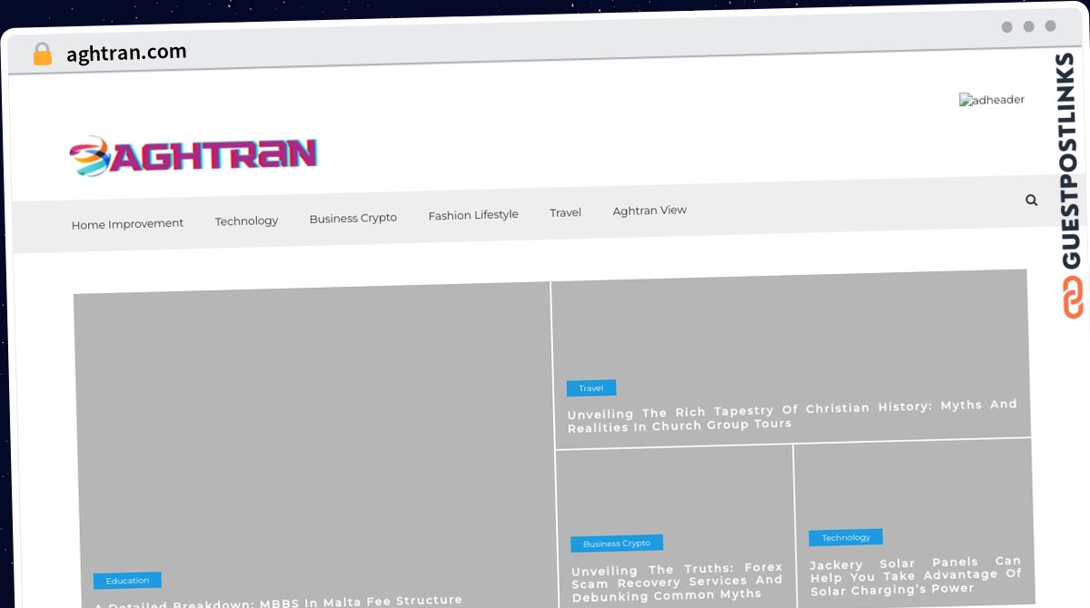1090x608 pixels.
Task: Click the orange padlock icon
Action: pos(42,54)
